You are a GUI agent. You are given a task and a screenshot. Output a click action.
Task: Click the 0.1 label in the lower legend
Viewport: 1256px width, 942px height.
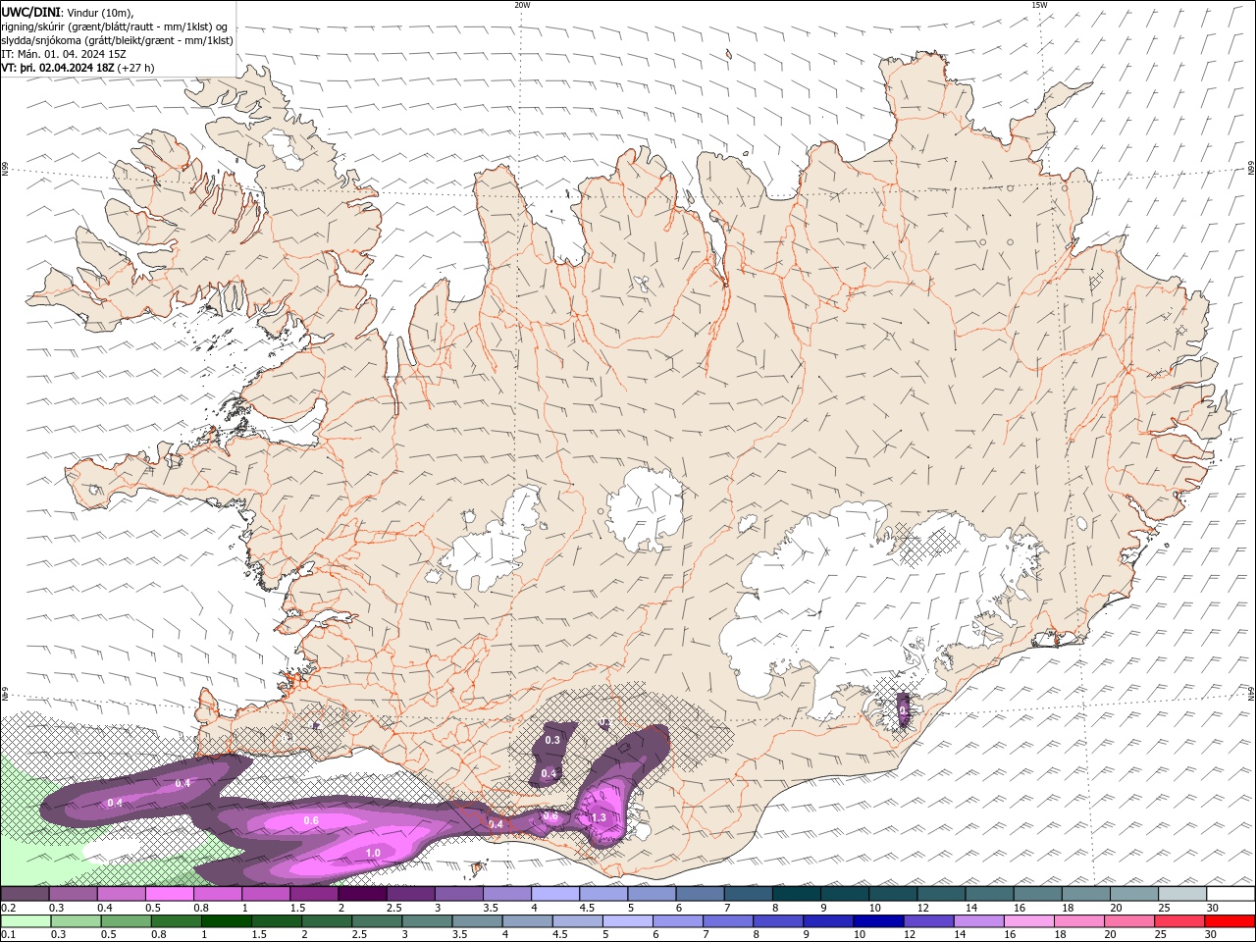[8, 935]
